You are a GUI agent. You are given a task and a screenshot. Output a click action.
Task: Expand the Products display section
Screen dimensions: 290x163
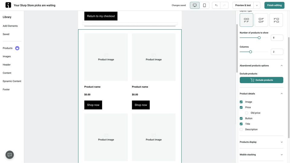point(282,142)
